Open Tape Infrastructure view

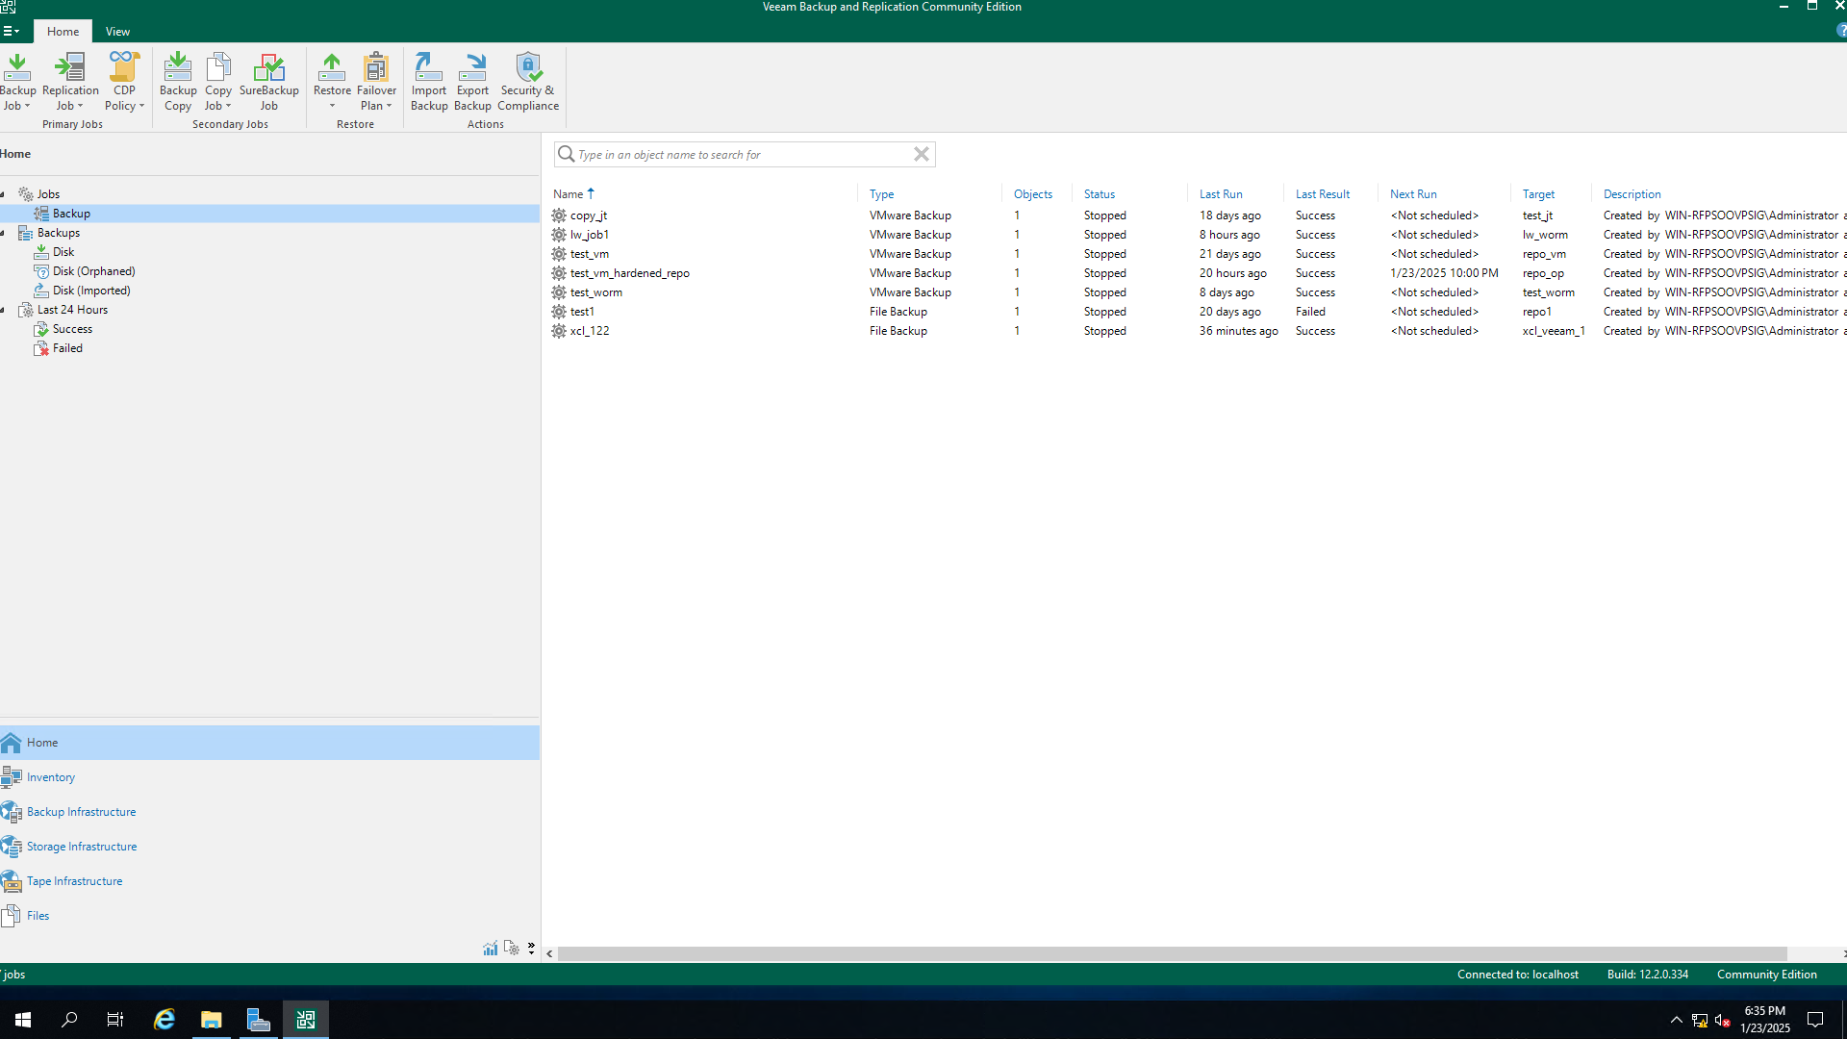(x=74, y=881)
